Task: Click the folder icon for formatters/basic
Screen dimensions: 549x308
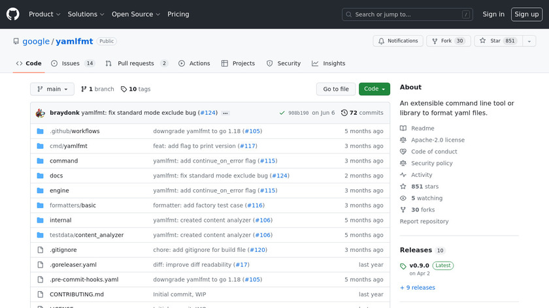Action: click(41, 205)
